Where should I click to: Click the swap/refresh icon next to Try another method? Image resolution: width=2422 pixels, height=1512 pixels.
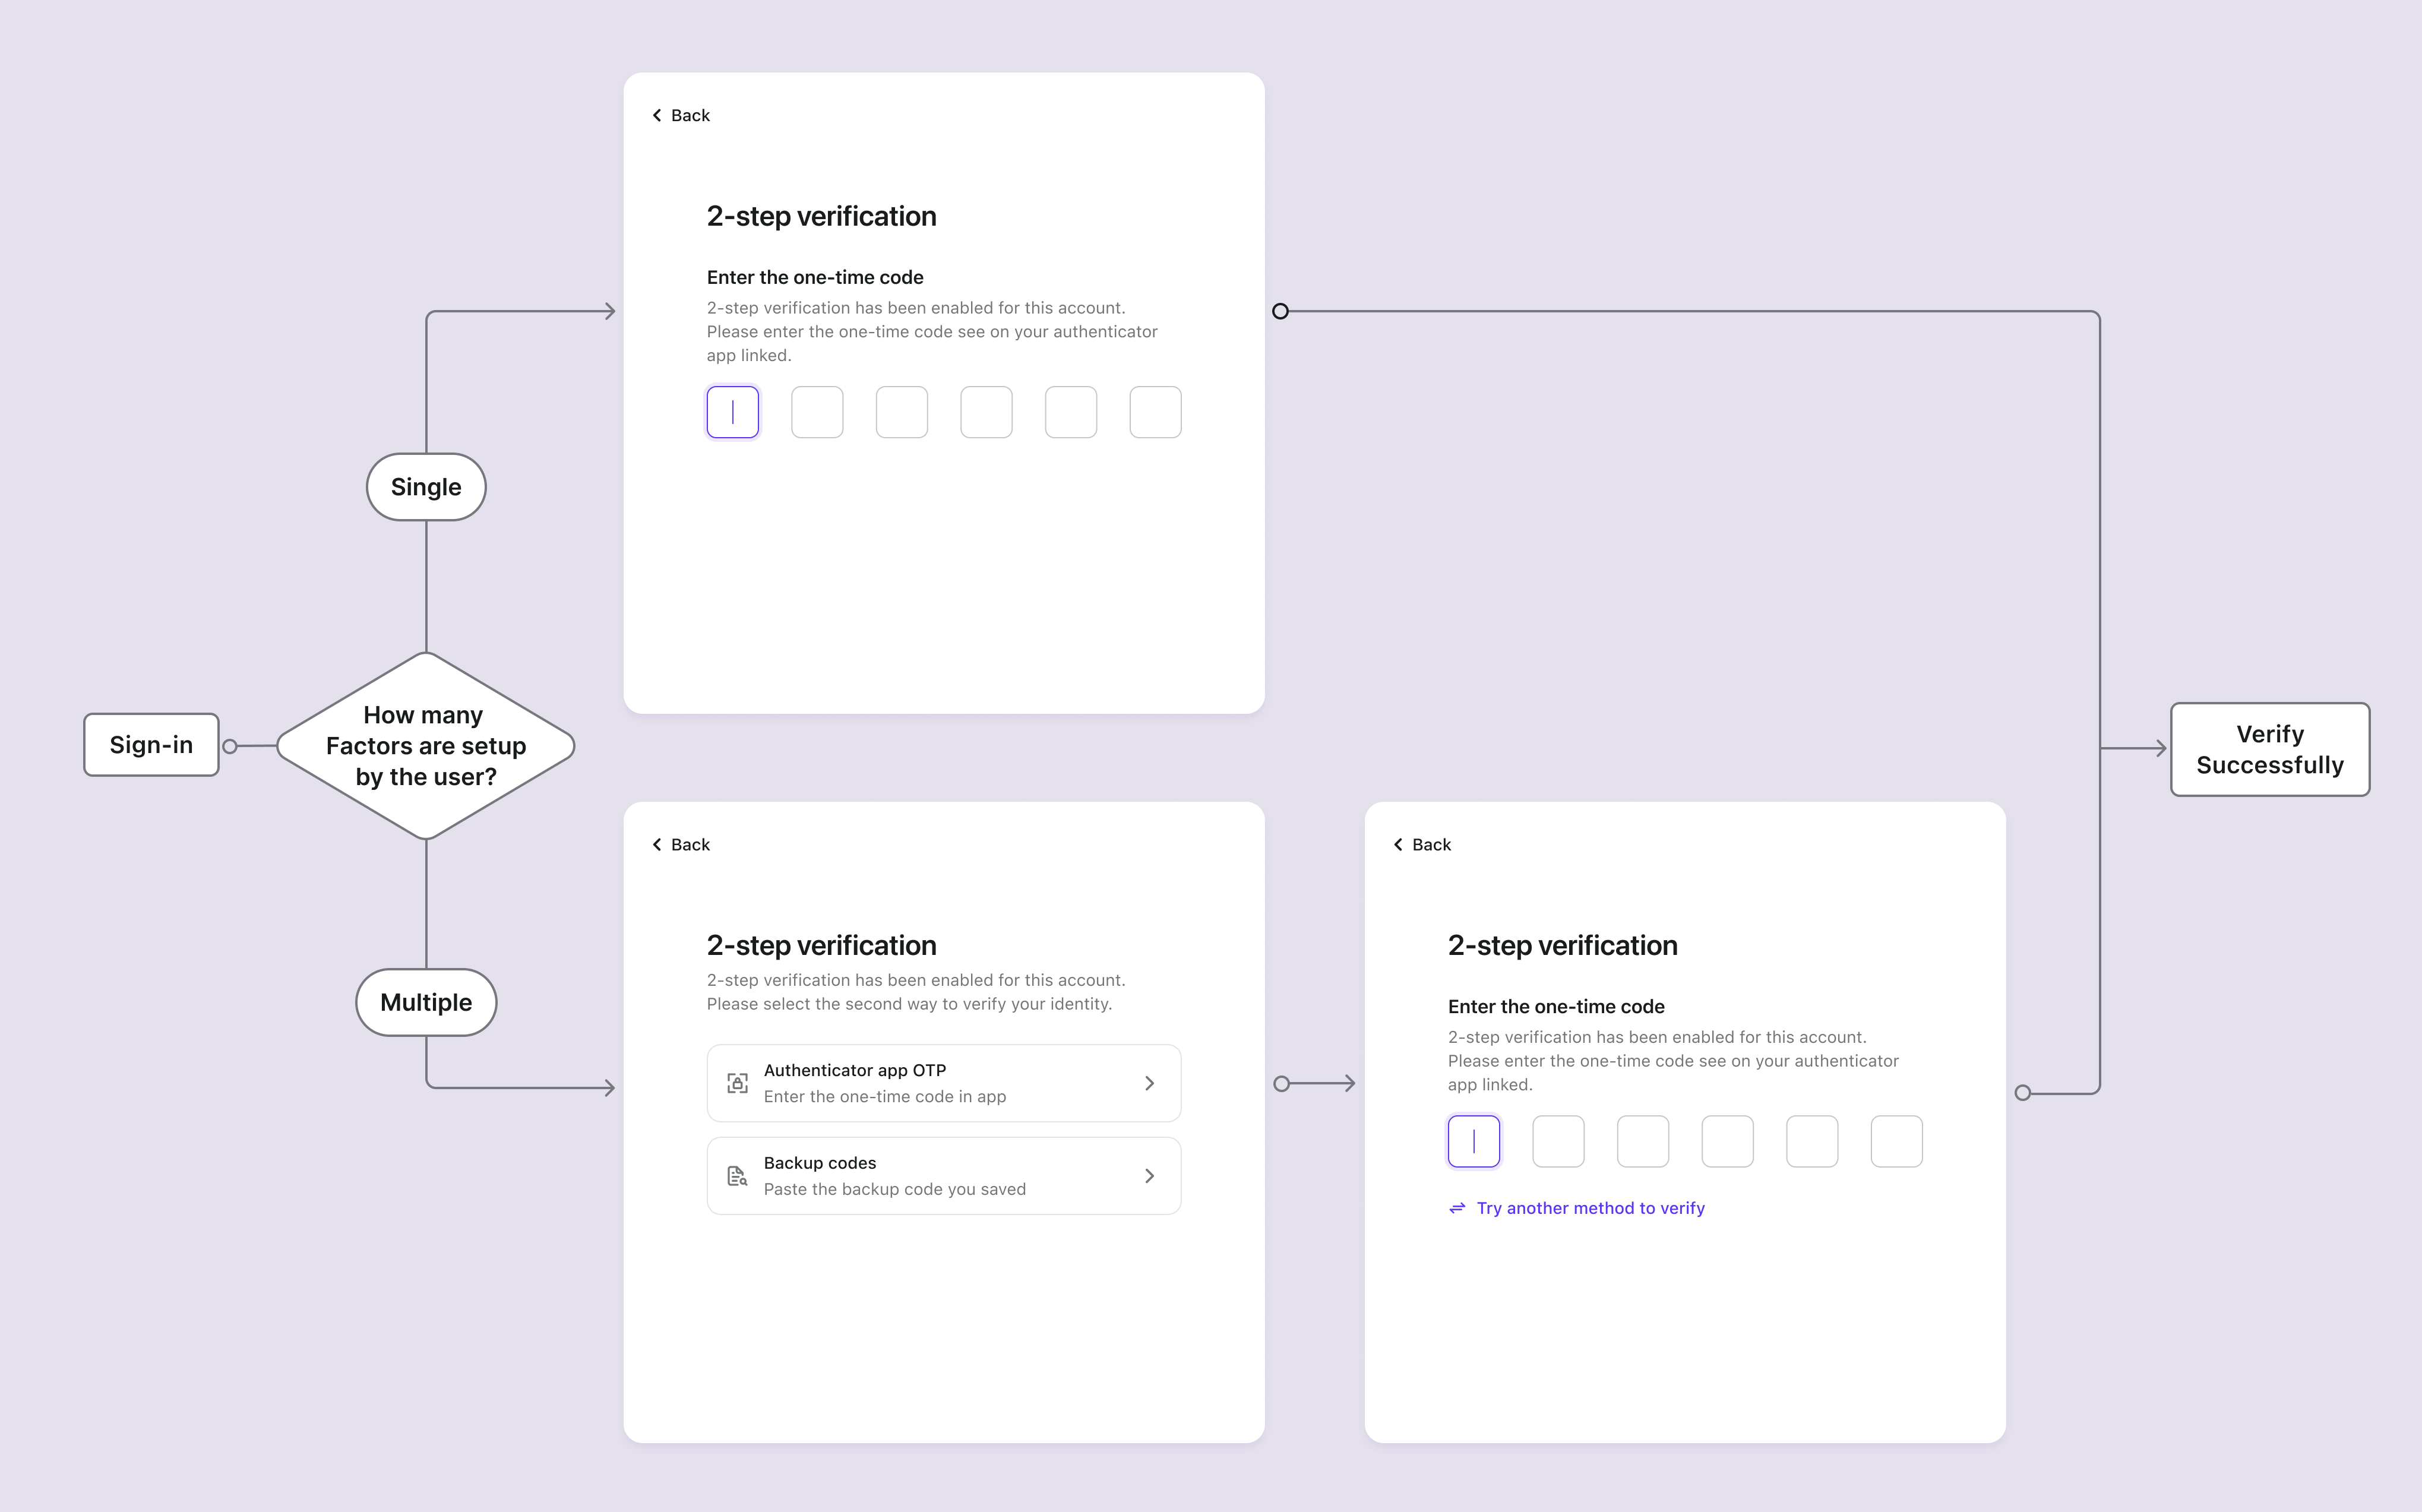click(x=1456, y=1207)
